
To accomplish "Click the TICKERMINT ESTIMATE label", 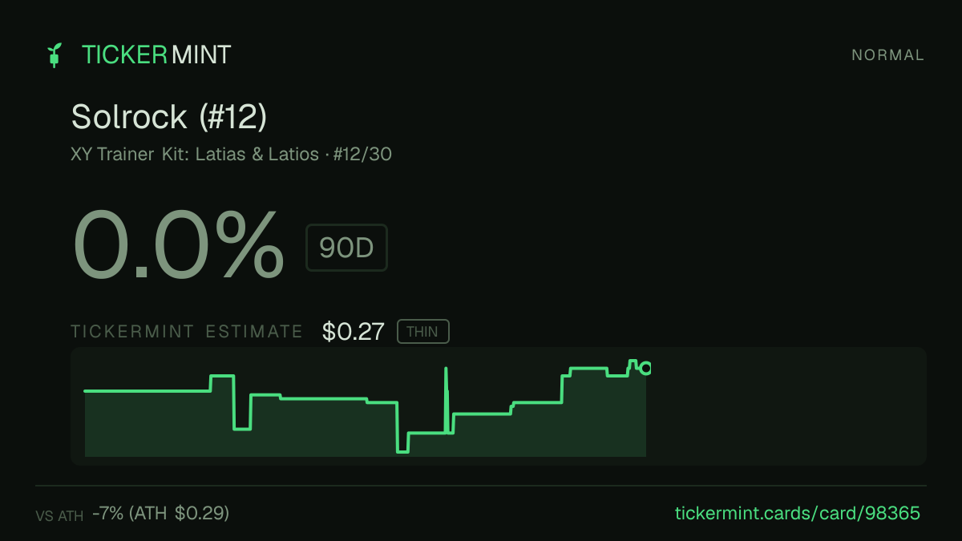I will [187, 332].
